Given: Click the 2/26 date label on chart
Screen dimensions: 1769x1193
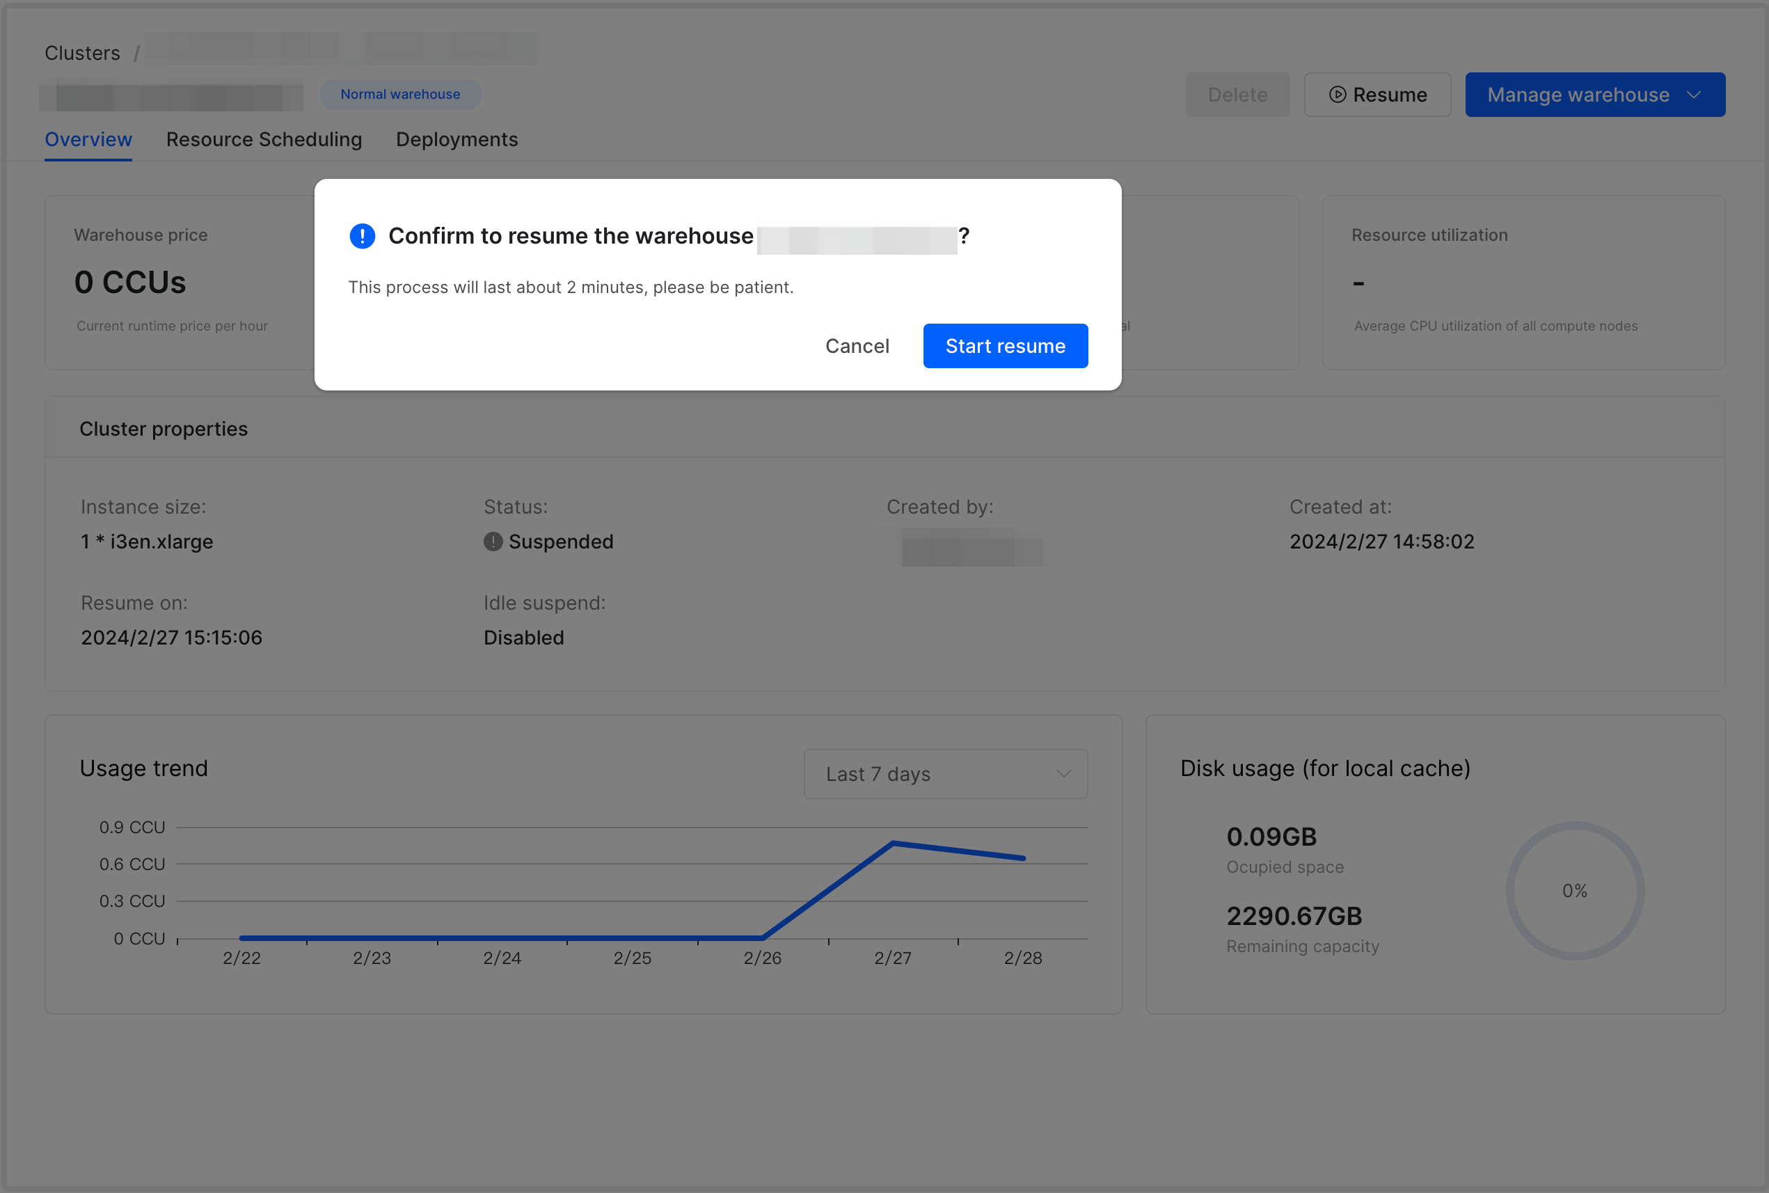Looking at the screenshot, I should click(762, 958).
